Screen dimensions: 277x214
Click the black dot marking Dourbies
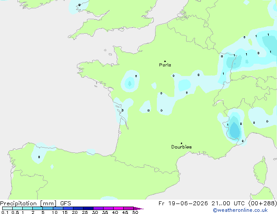coord(181,143)
